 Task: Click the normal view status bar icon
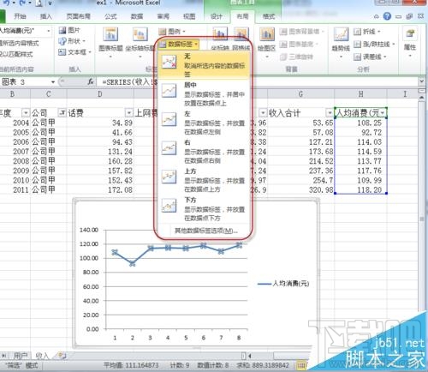click(x=300, y=365)
